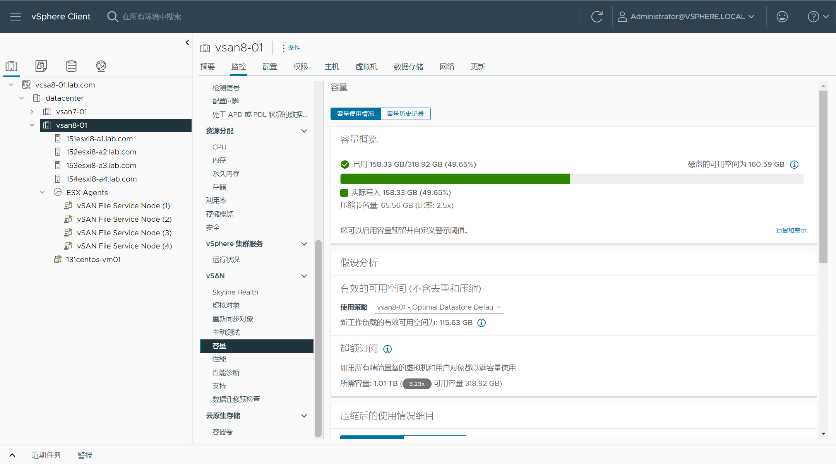836x464 pixels.
Task: Collapse the vSphere 集群服务 section
Action: tap(304, 244)
